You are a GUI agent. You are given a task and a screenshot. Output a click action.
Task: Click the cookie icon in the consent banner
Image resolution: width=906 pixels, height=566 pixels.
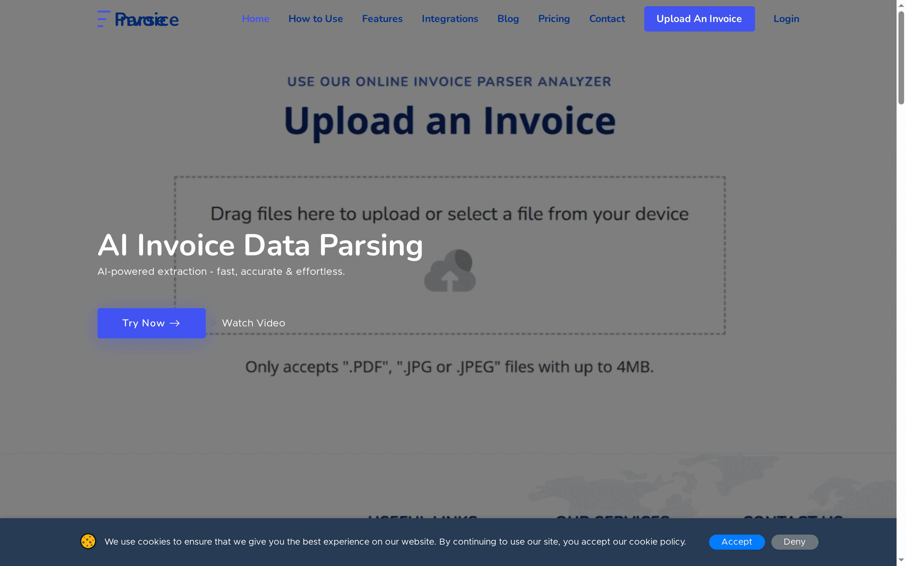tap(88, 541)
